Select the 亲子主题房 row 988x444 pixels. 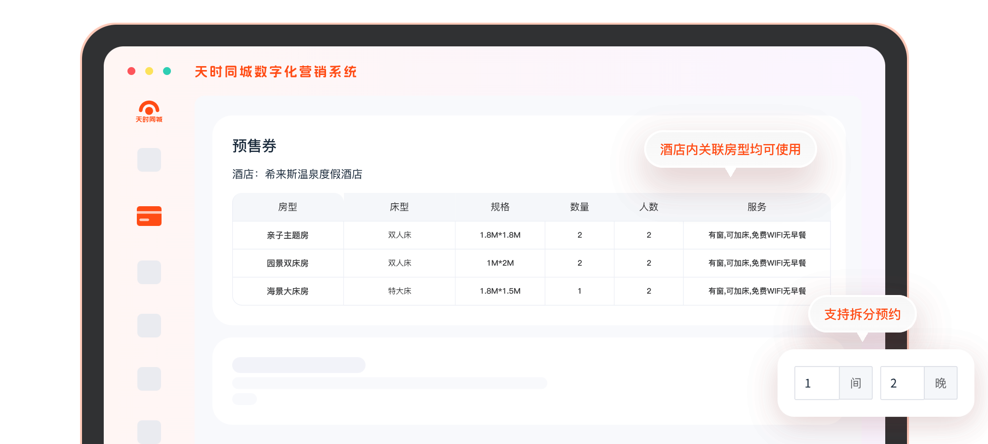(288, 235)
